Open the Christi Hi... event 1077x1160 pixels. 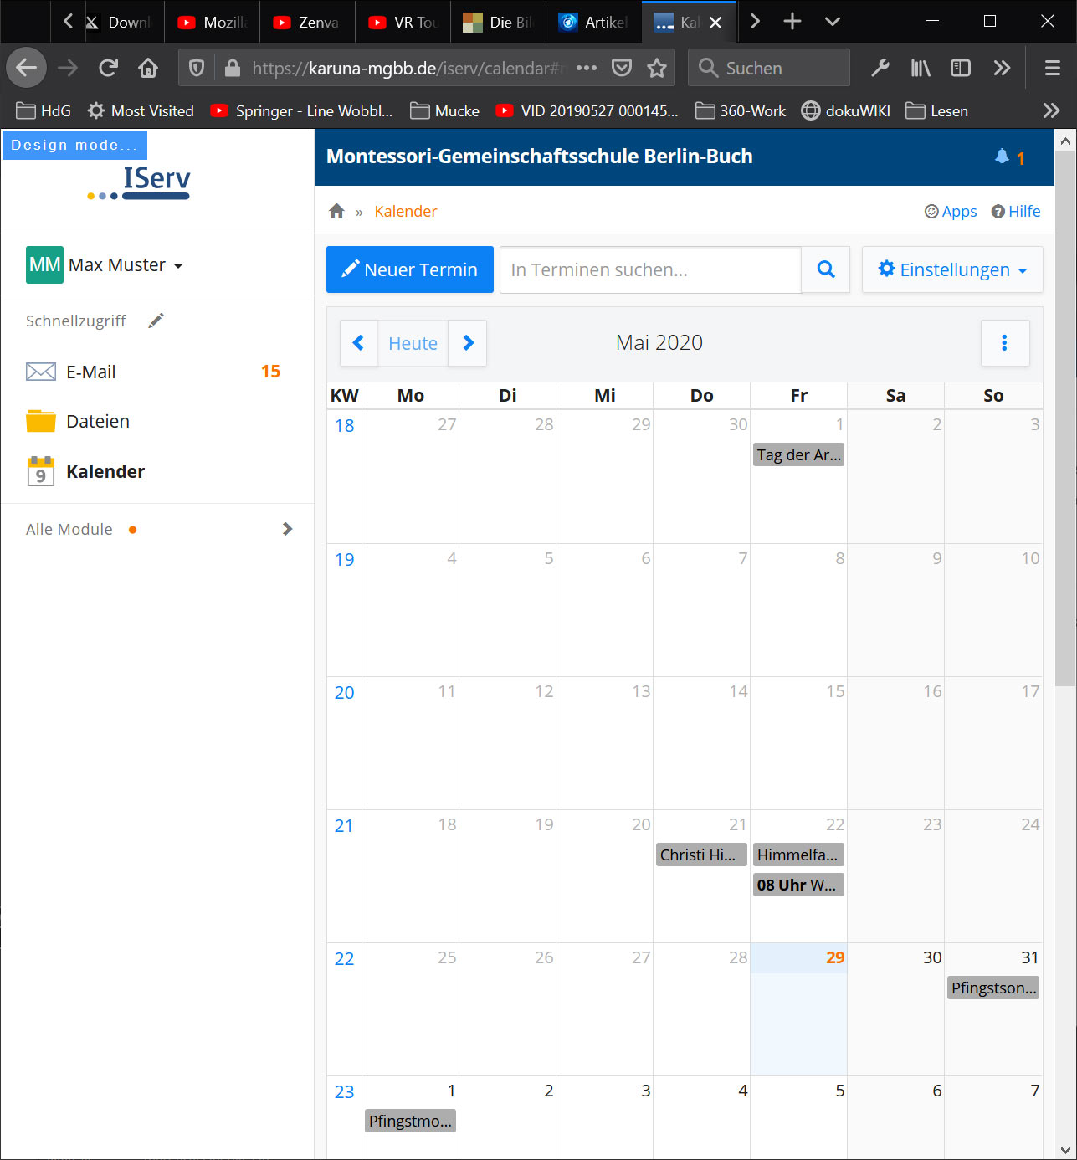(x=701, y=855)
